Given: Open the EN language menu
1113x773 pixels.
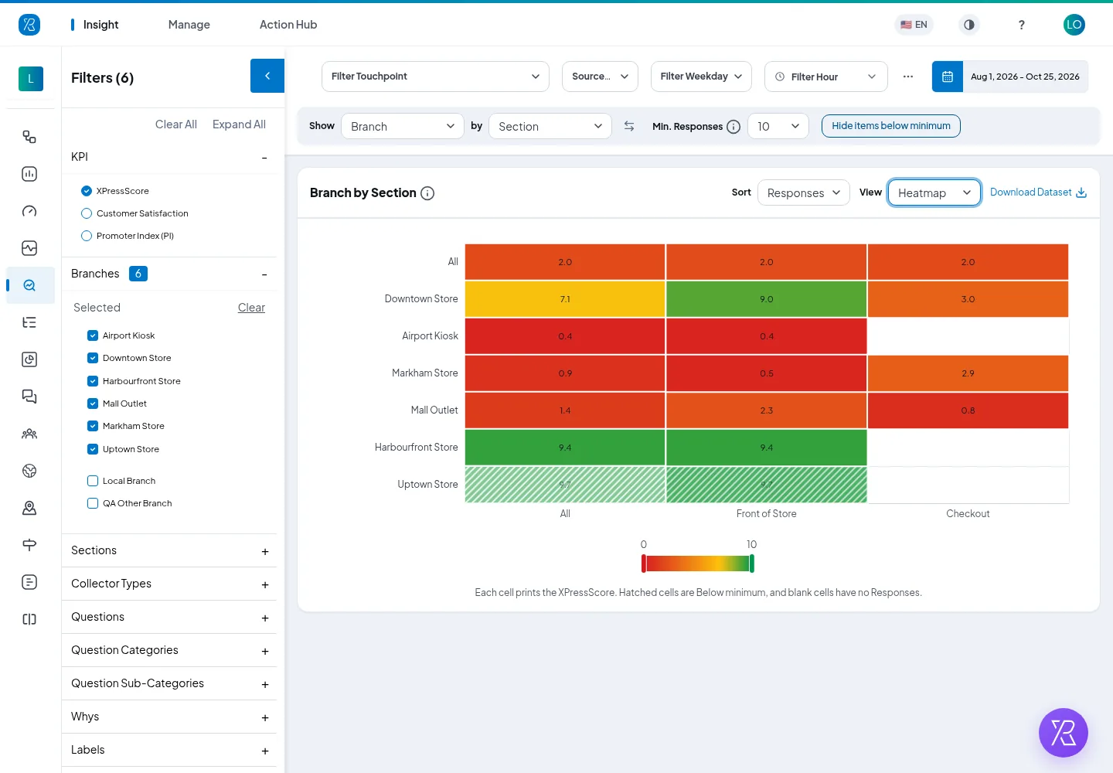Looking at the screenshot, I should 914,25.
